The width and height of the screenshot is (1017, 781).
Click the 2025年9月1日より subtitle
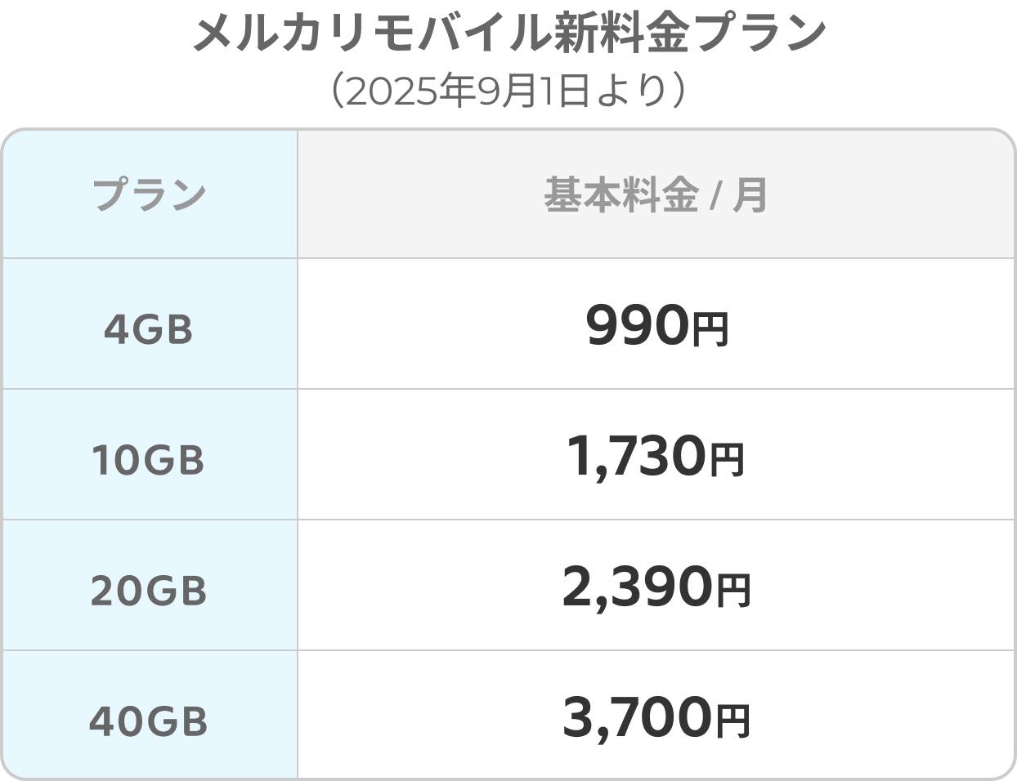coord(508,90)
